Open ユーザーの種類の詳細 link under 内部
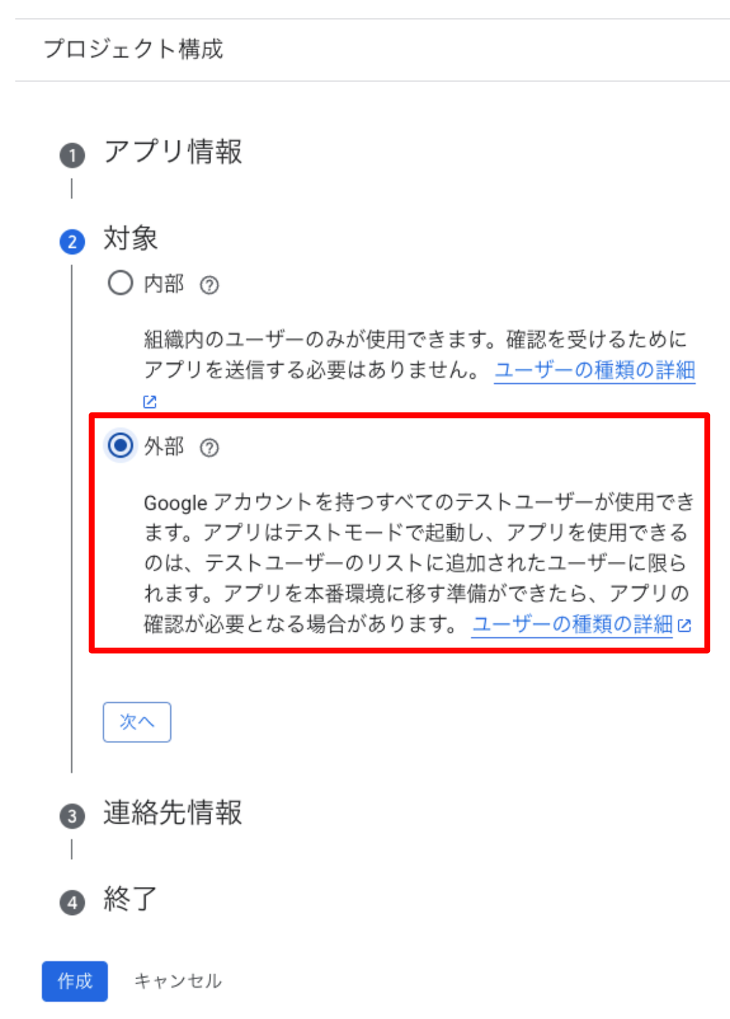 pos(595,370)
